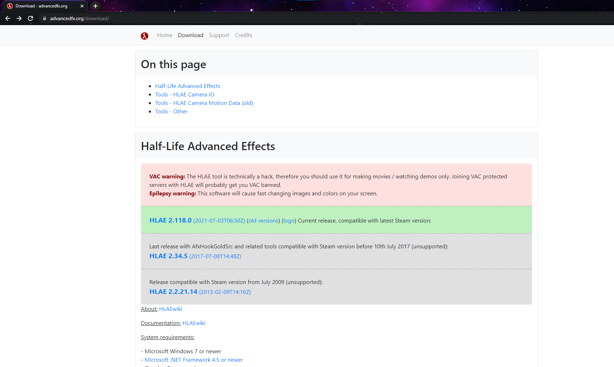This screenshot has width=614, height=367.
Task: Reload the page with the refresh icon
Action: [30, 18]
